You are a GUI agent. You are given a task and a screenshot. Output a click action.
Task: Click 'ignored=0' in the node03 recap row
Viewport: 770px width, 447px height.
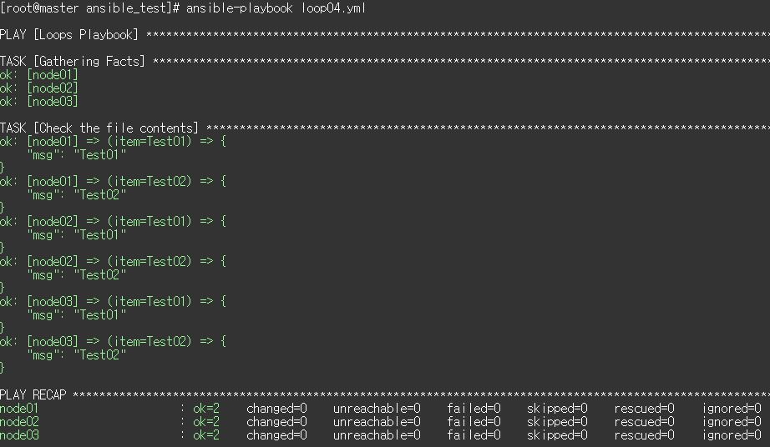pyautogui.click(x=732, y=435)
